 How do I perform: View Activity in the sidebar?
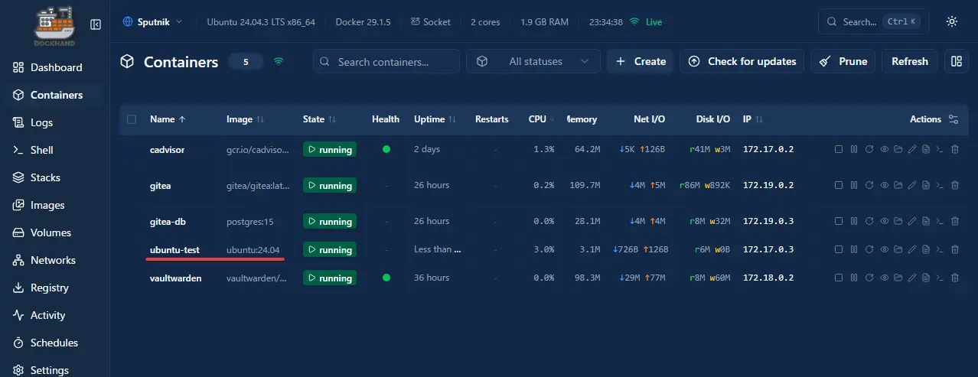point(55,315)
